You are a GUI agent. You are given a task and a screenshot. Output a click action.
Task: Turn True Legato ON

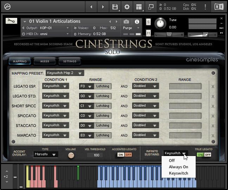[x=200, y=155]
